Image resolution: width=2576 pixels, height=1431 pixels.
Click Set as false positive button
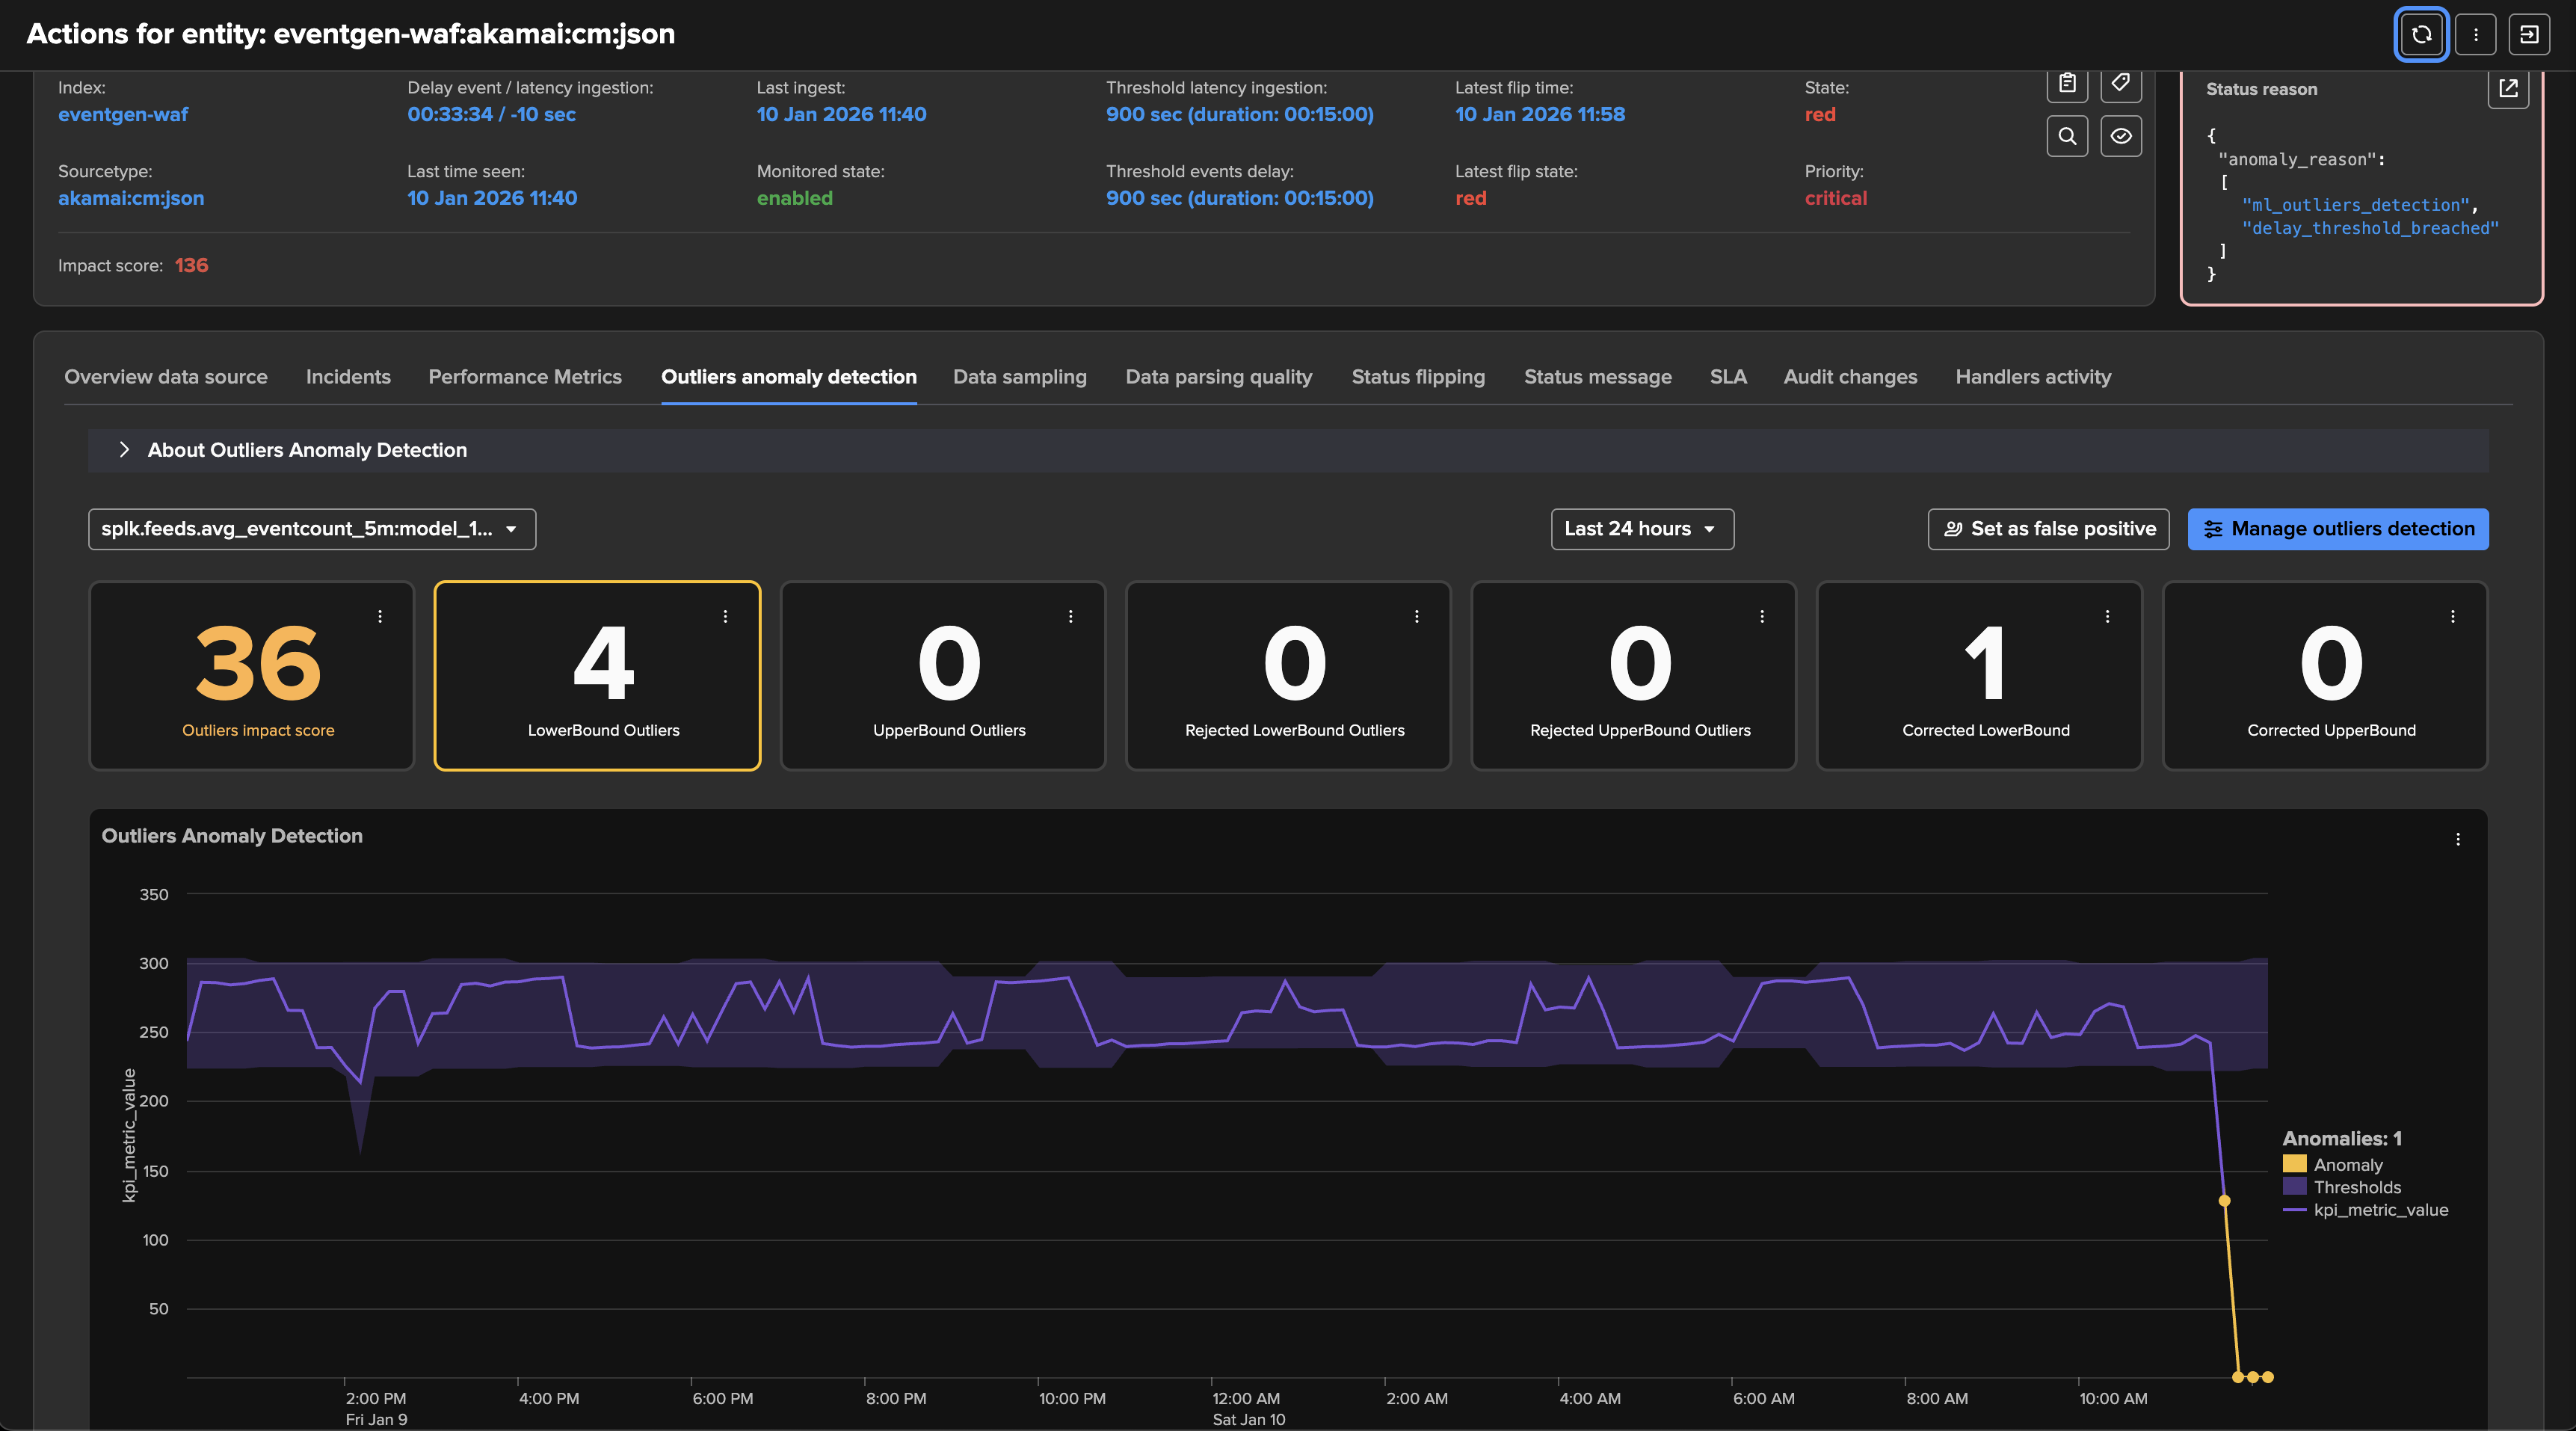2047,529
